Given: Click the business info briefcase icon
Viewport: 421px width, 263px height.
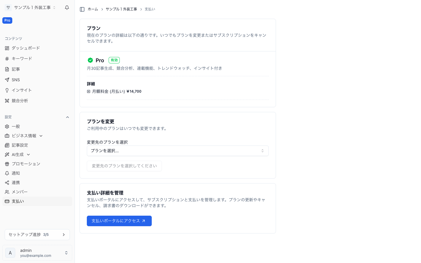Looking at the screenshot, I should (x=7, y=136).
